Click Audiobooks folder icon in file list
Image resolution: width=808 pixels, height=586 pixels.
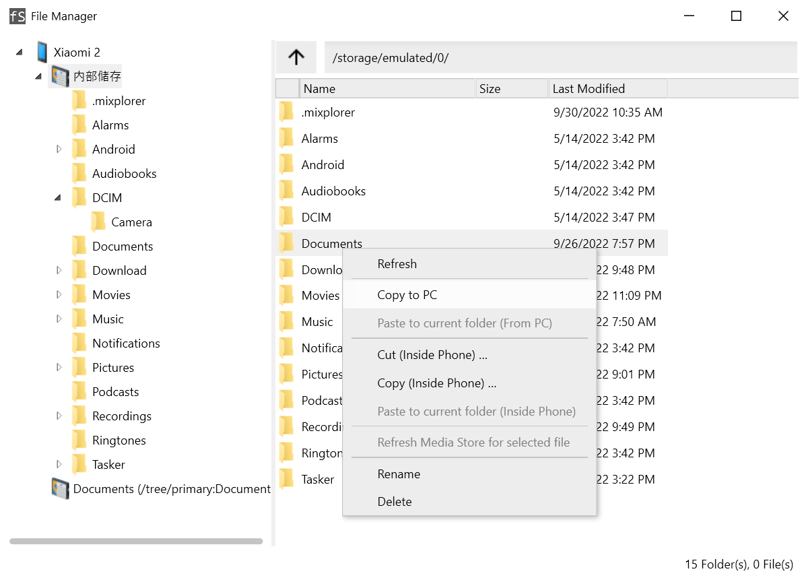(x=287, y=191)
